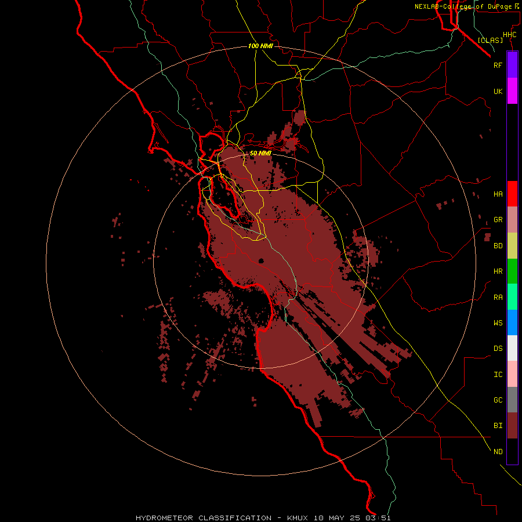Click the purple RF legend color swatch
The image size is (522, 522).
point(512,65)
